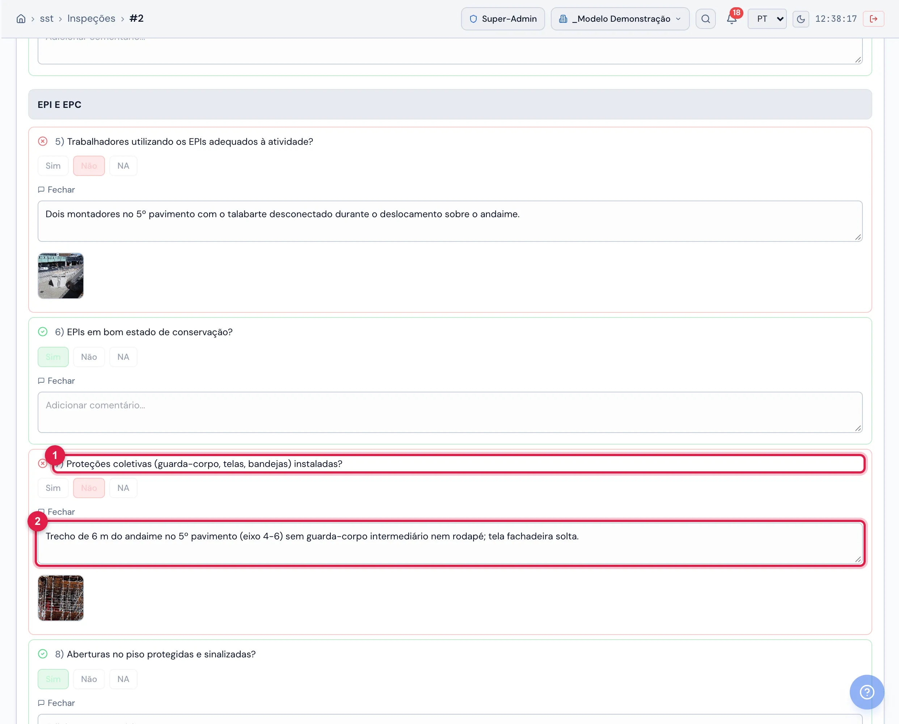Select Não for question 5 EPIs adequados
Viewport: 899px width, 724px height.
point(89,165)
